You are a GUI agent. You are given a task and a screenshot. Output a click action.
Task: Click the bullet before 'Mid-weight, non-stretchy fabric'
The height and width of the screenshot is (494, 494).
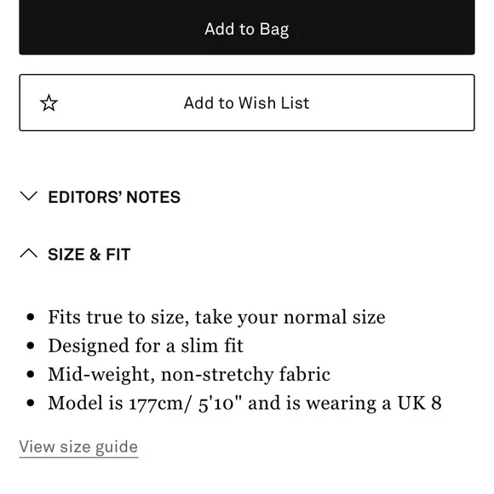(31, 375)
